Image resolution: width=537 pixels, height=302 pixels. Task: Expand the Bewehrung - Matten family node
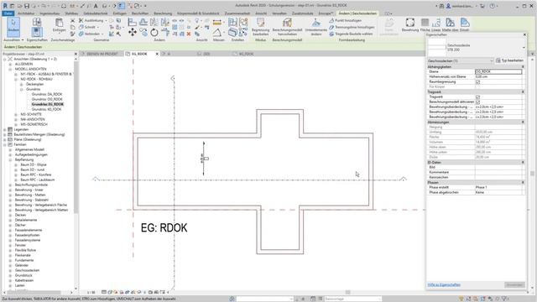pos(10,195)
